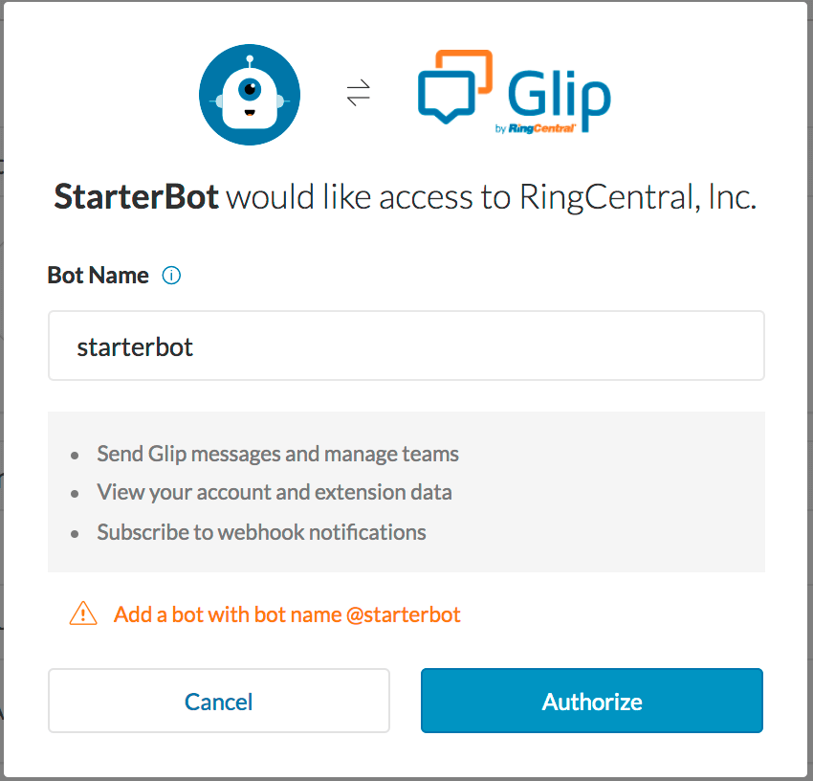Click the orange warning triangle icon

point(83,614)
